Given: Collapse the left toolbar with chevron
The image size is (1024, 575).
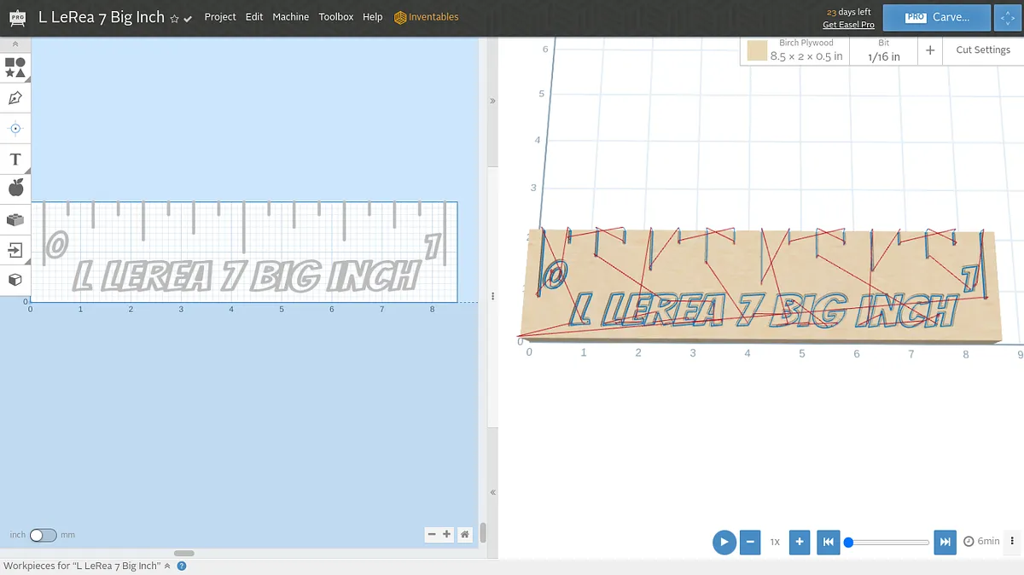Looking at the screenshot, I should coord(15,44).
